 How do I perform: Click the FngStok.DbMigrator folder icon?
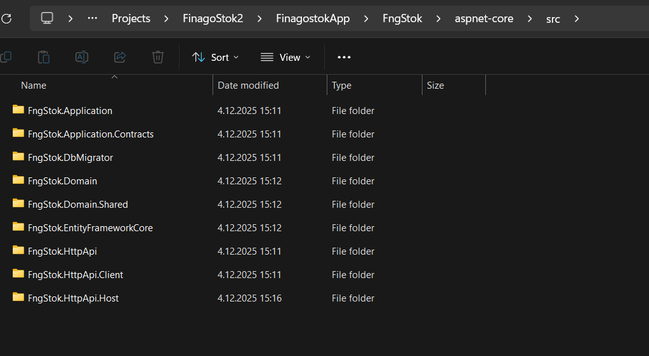pyautogui.click(x=18, y=156)
